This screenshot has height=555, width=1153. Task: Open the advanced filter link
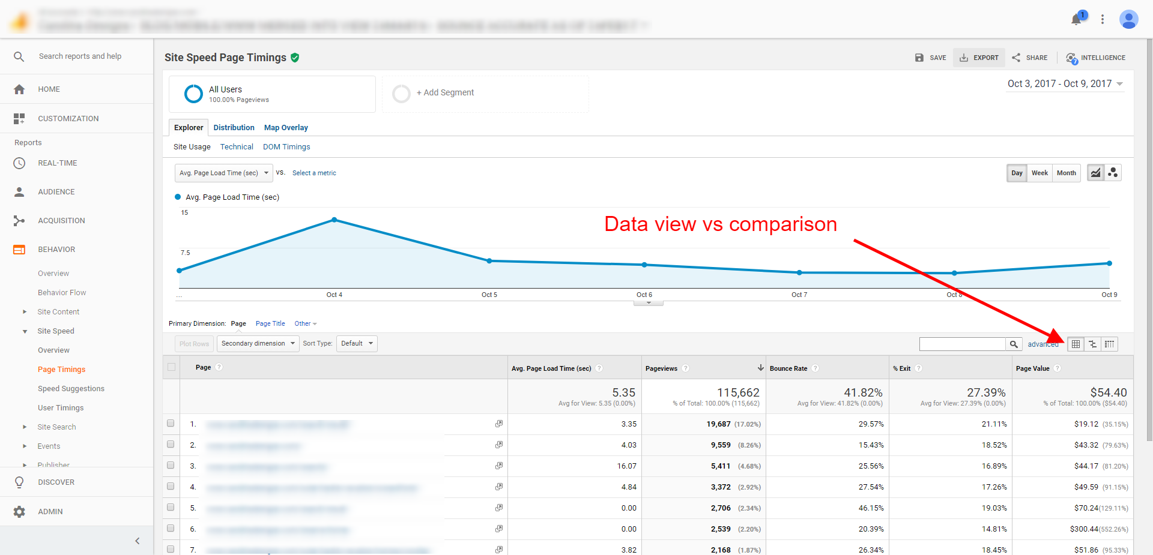click(1043, 344)
